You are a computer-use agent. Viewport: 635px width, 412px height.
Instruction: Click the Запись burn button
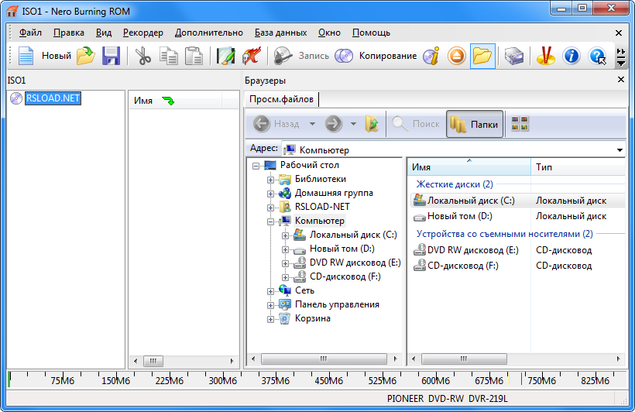(301, 56)
